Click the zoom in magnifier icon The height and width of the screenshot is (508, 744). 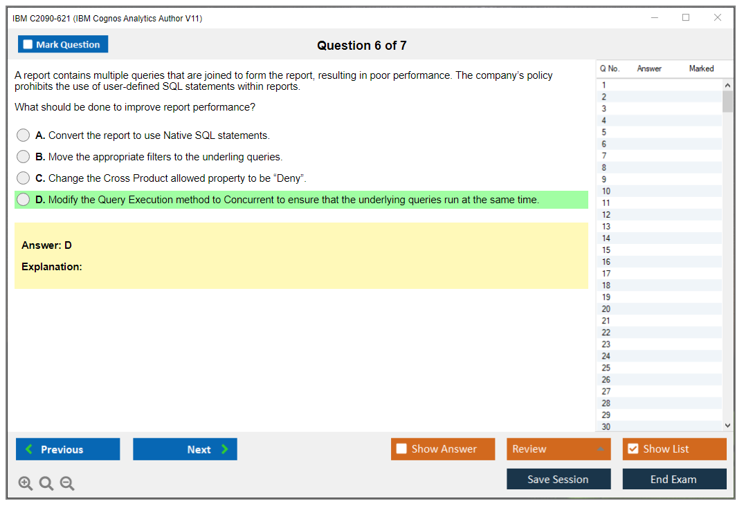click(x=26, y=484)
